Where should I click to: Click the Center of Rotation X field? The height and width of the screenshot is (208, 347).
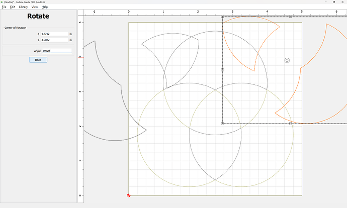tap(54, 34)
